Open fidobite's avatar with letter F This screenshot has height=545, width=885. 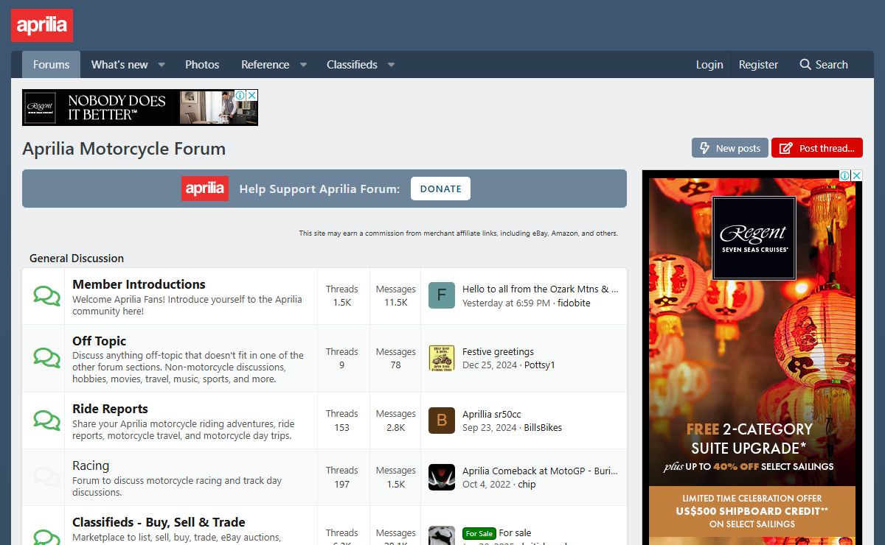click(x=442, y=295)
